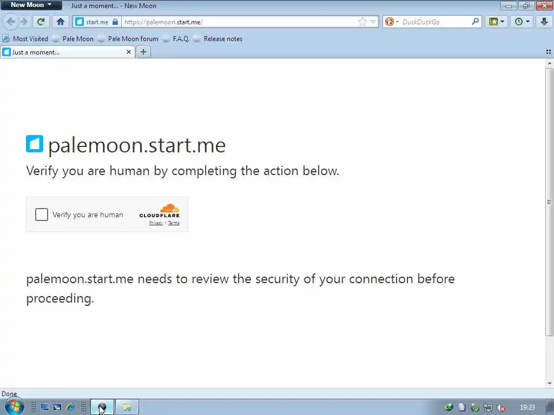
Task: Bookmark this page with the star icon
Action: (362, 22)
